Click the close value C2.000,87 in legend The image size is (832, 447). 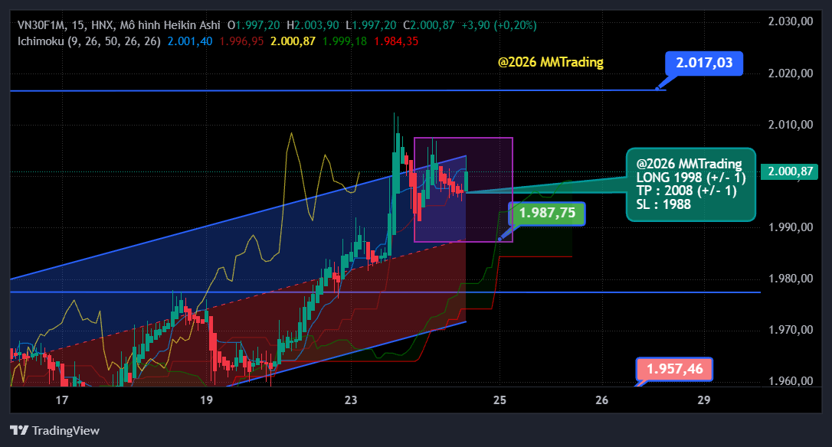(429, 25)
